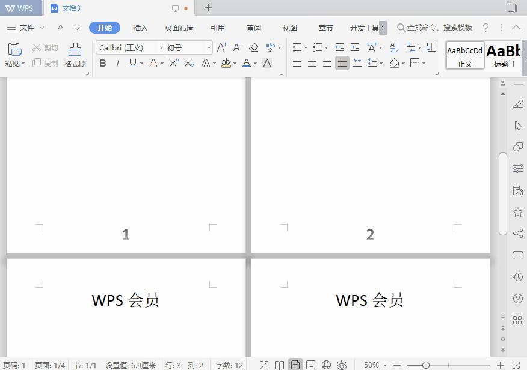Image resolution: width=527 pixels, height=370 pixels.
Task: Open a new document tab with plus
Action: click(208, 8)
